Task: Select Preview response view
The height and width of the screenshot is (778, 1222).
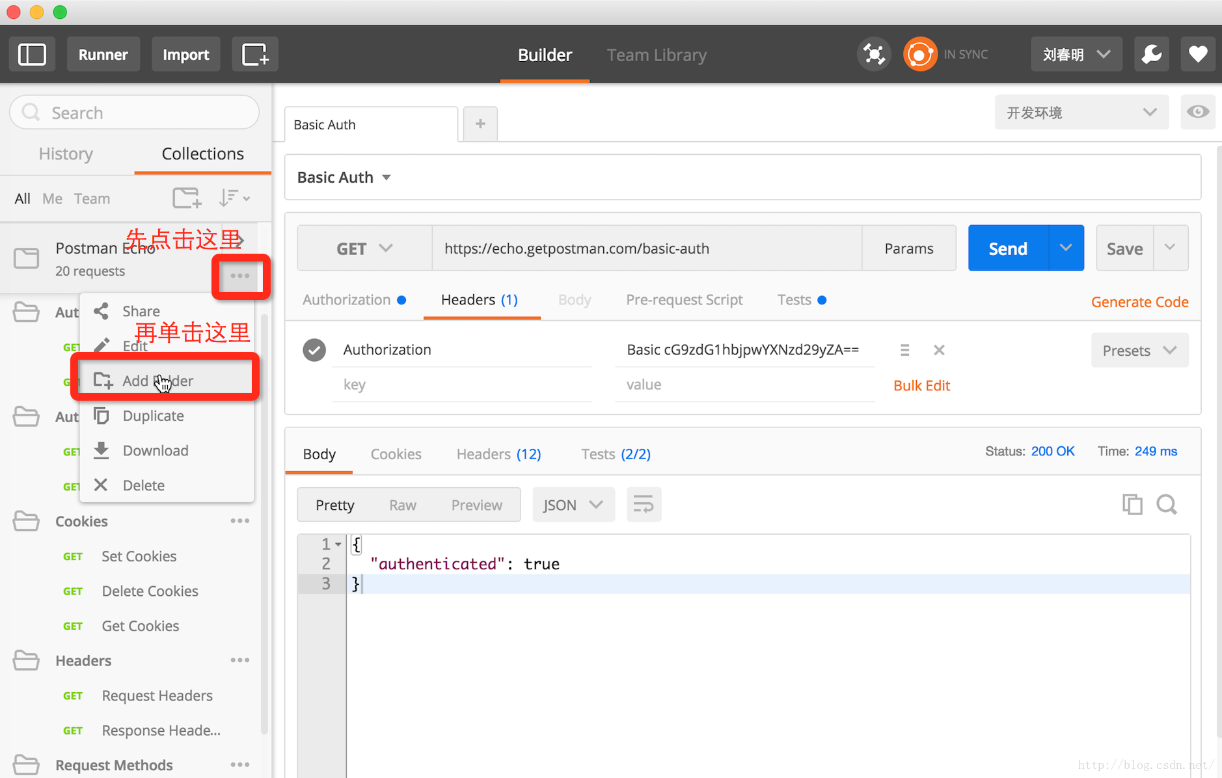Action: 477,505
